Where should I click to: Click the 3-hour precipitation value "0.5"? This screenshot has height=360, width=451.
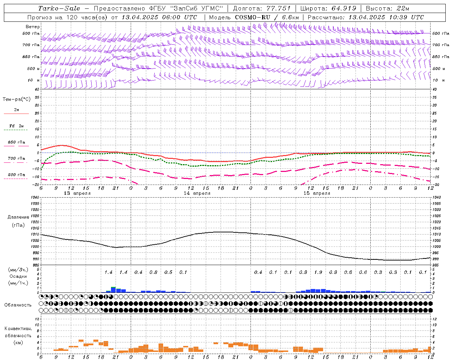pos(168,272)
